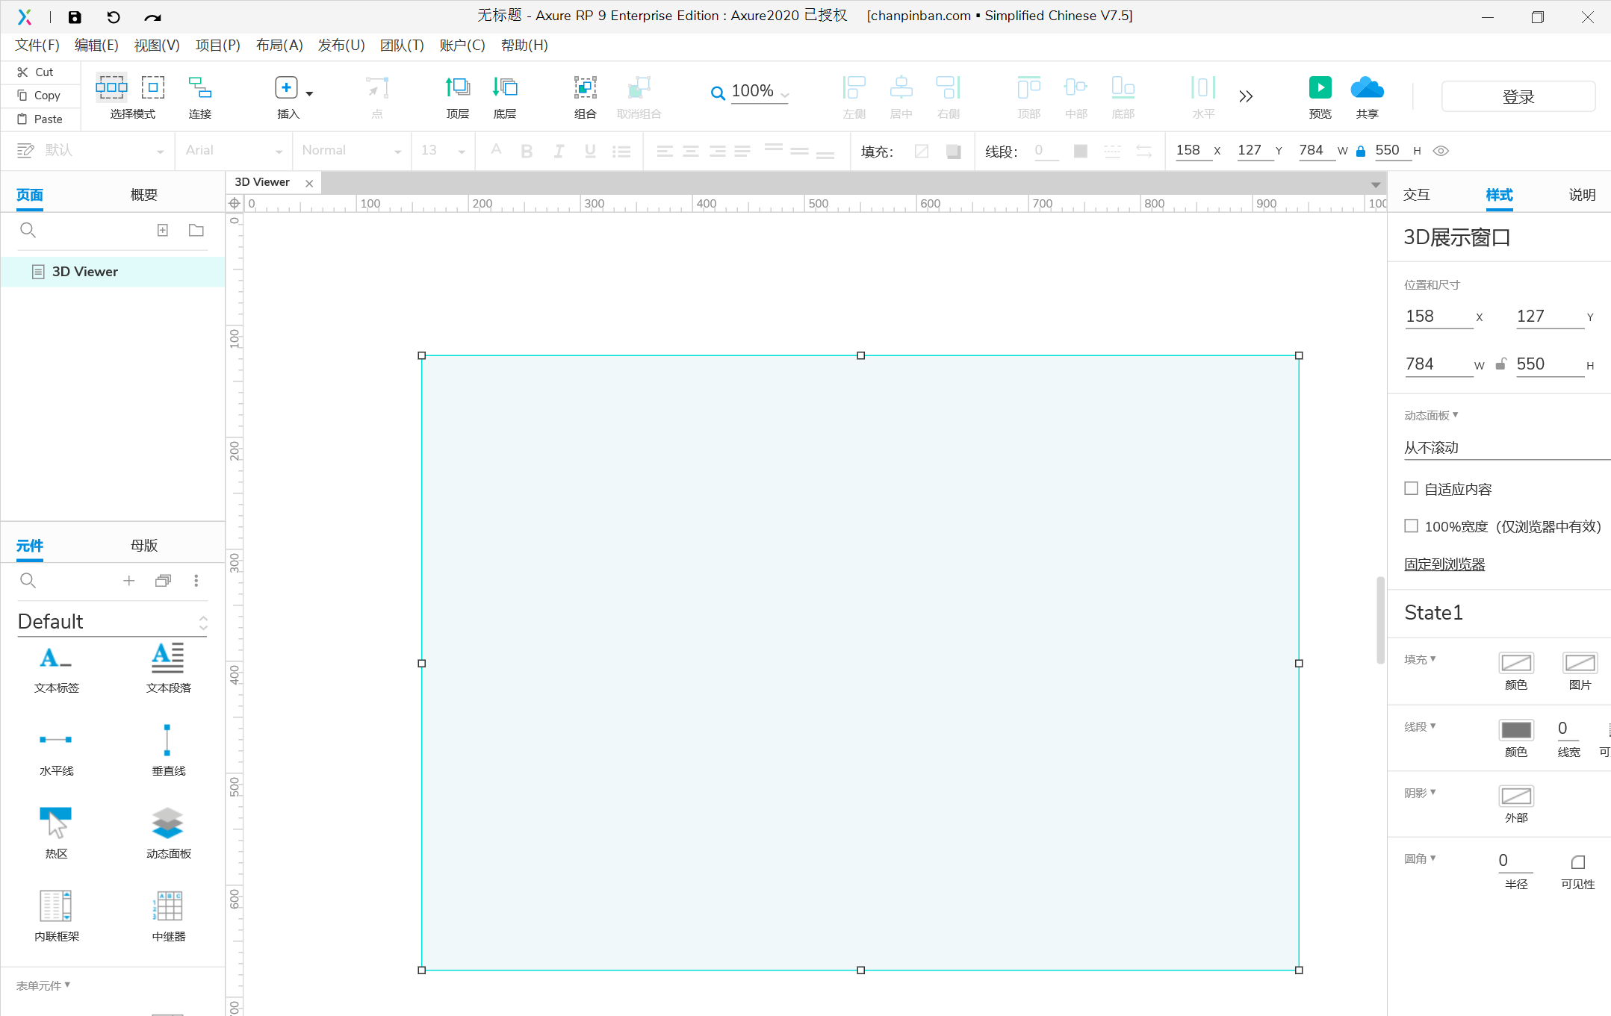Click the Preview (预览) play icon
The width and height of the screenshot is (1611, 1016).
1320,88
